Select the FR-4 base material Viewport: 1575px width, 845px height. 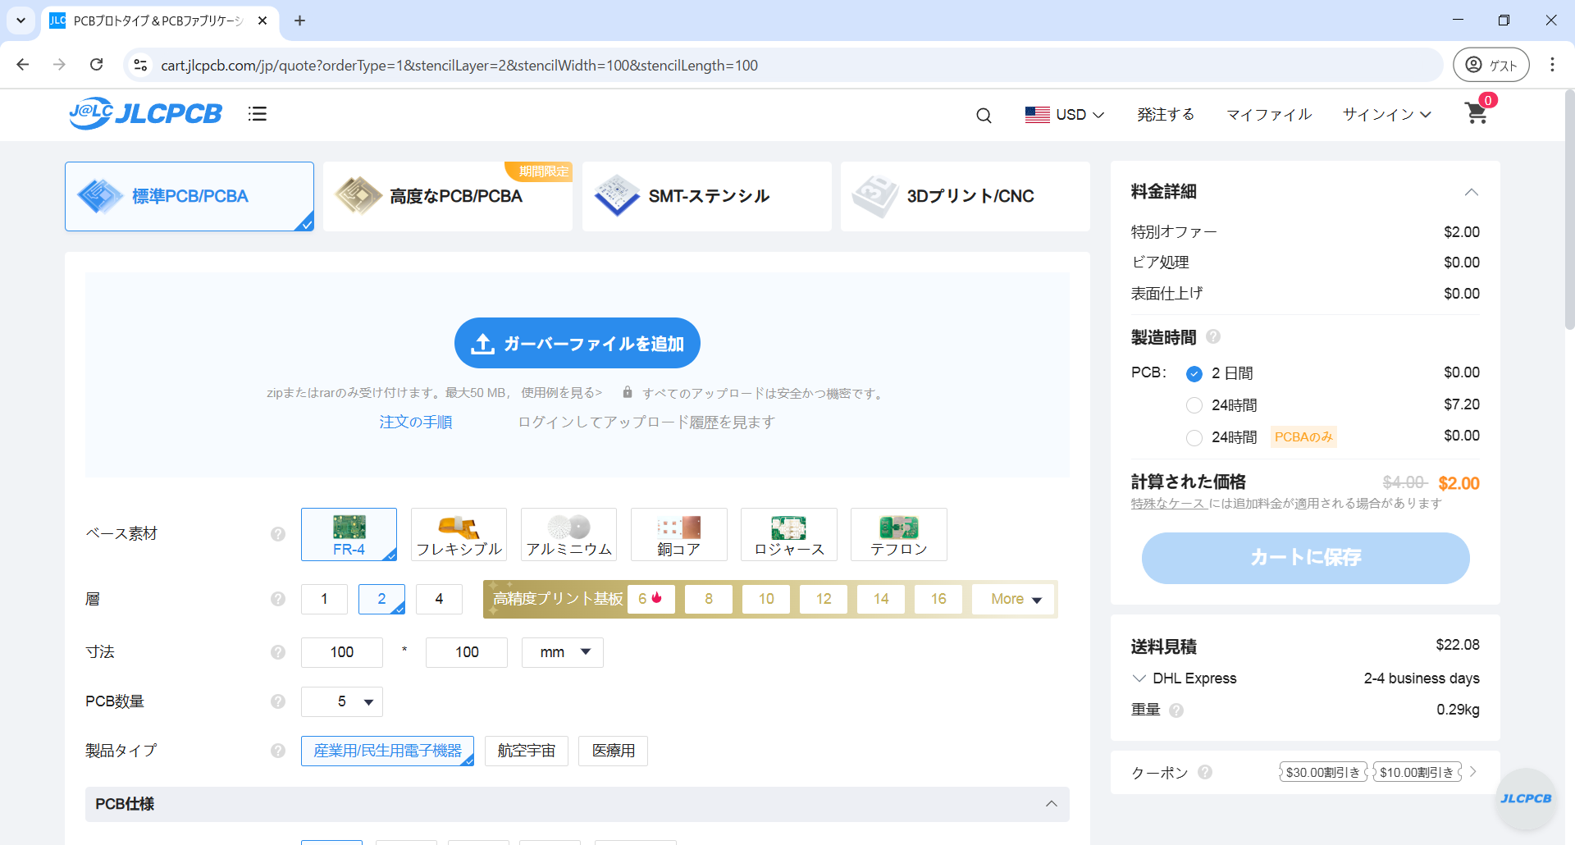[x=349, y=534]
